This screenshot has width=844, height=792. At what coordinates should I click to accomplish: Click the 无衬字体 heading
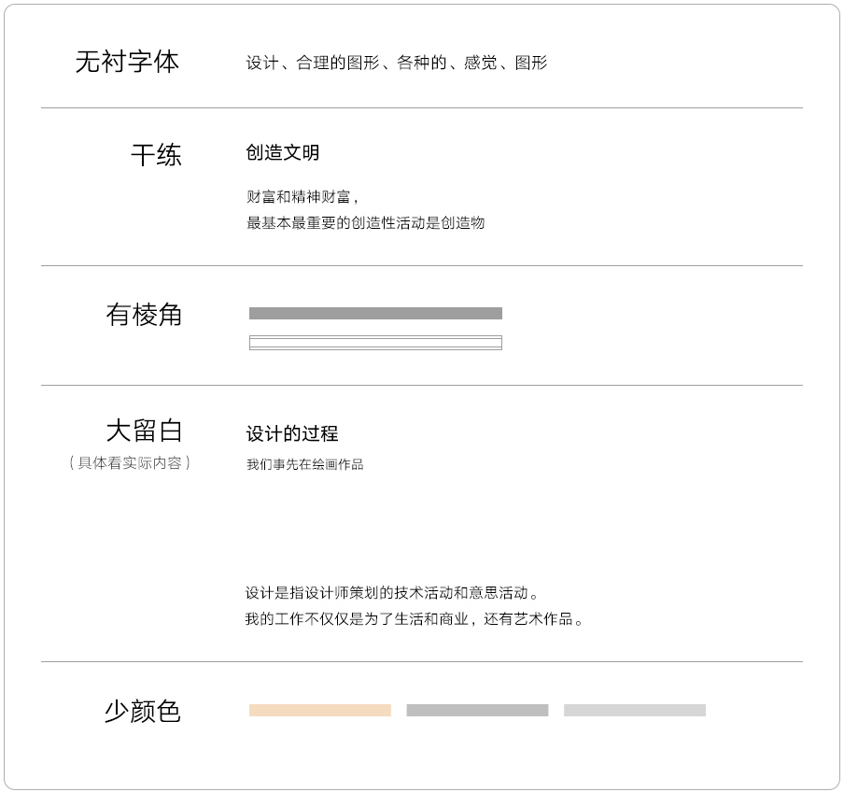(x=127, y=62)
